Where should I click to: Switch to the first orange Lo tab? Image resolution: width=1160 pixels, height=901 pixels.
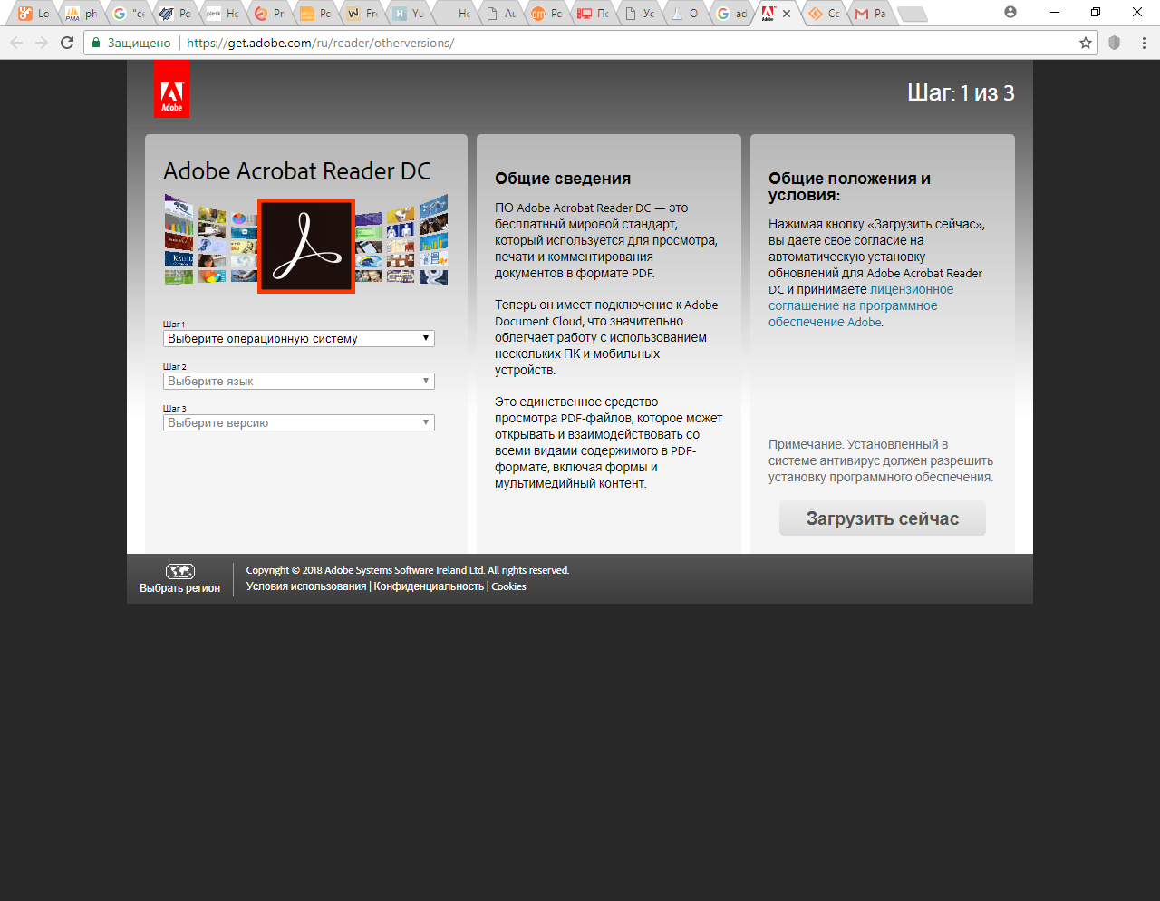click(34, 14)
